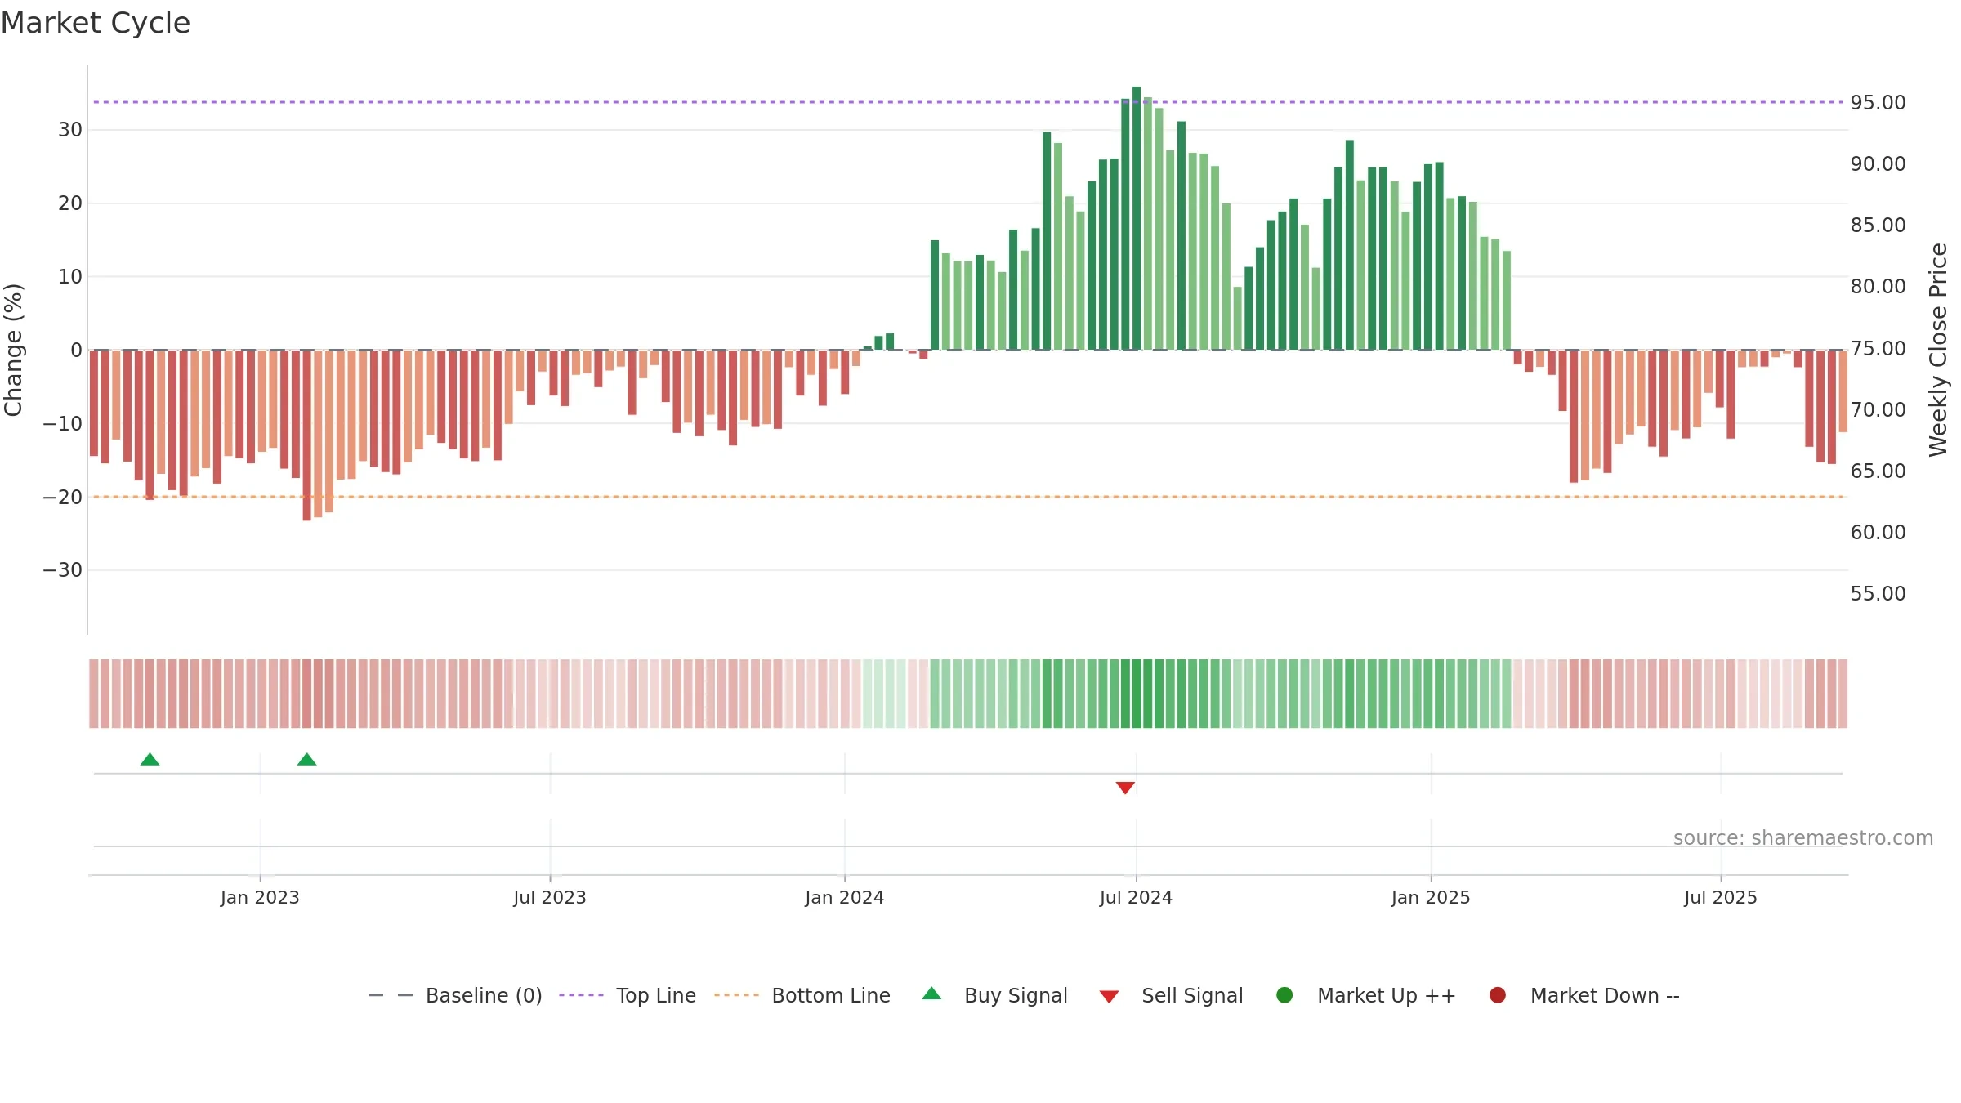The width and height of the screenshot is (1961, 1103).
Task: Click the orange dotted Bottom Line legend swatch
Action: (x=736, y=995)
